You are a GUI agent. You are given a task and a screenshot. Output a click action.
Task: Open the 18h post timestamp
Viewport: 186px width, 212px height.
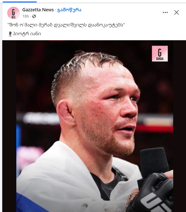(x=26, y=16)
